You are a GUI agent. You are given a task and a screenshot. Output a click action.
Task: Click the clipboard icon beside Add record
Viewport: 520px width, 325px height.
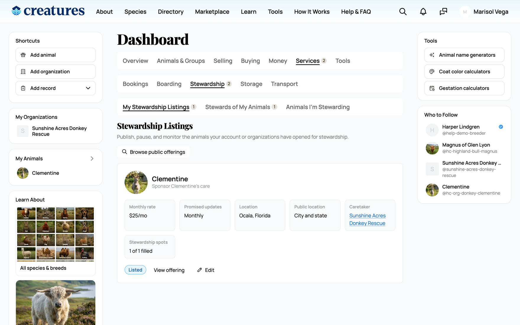click(x=23, y=88)
